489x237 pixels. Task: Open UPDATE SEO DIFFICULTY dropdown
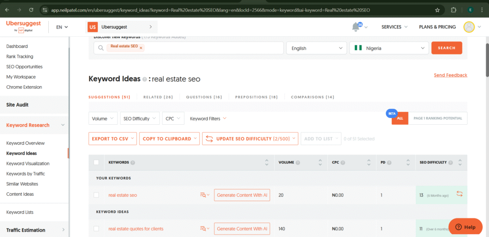[250, 139]
